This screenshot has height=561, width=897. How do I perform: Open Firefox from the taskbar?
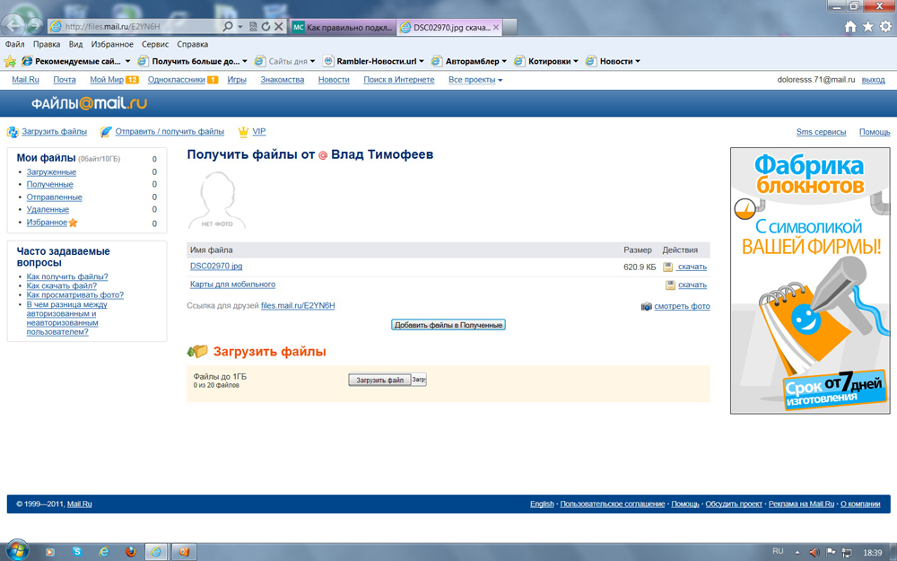tap(130, 551)
